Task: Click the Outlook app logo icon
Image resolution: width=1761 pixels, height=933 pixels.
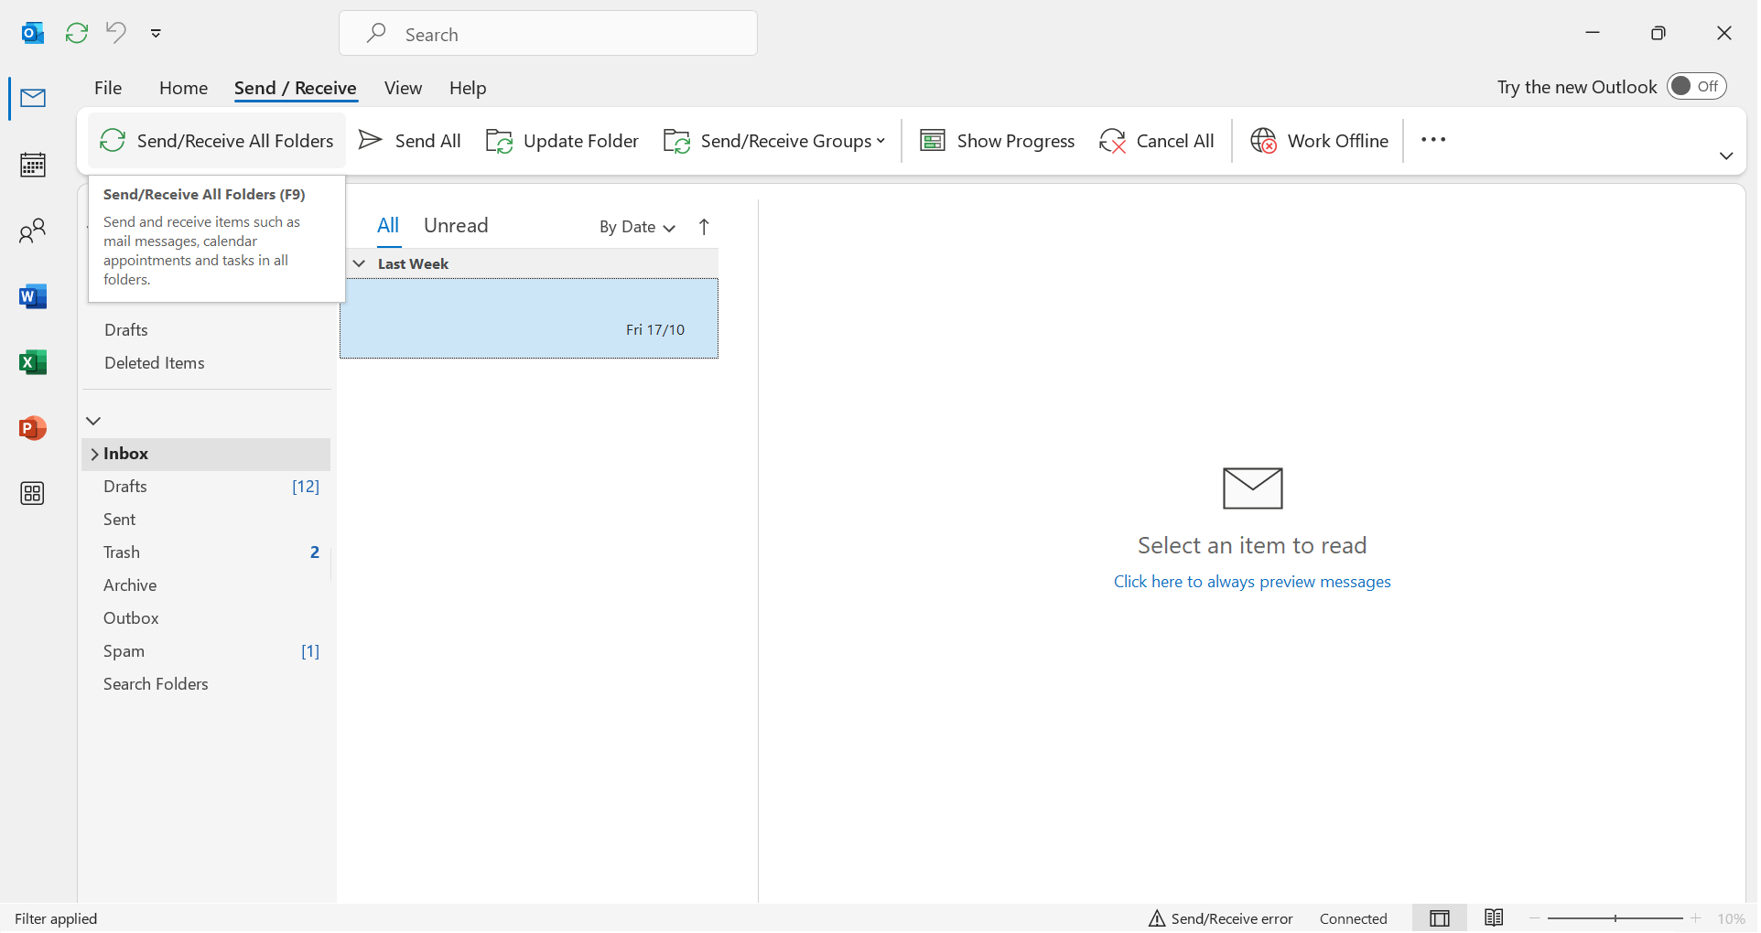Action: (x=33, y=33)
